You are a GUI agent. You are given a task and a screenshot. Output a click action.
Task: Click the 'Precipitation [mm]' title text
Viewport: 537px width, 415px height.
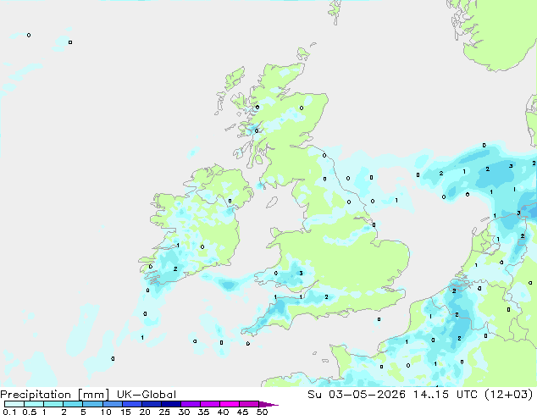(55, 395)
